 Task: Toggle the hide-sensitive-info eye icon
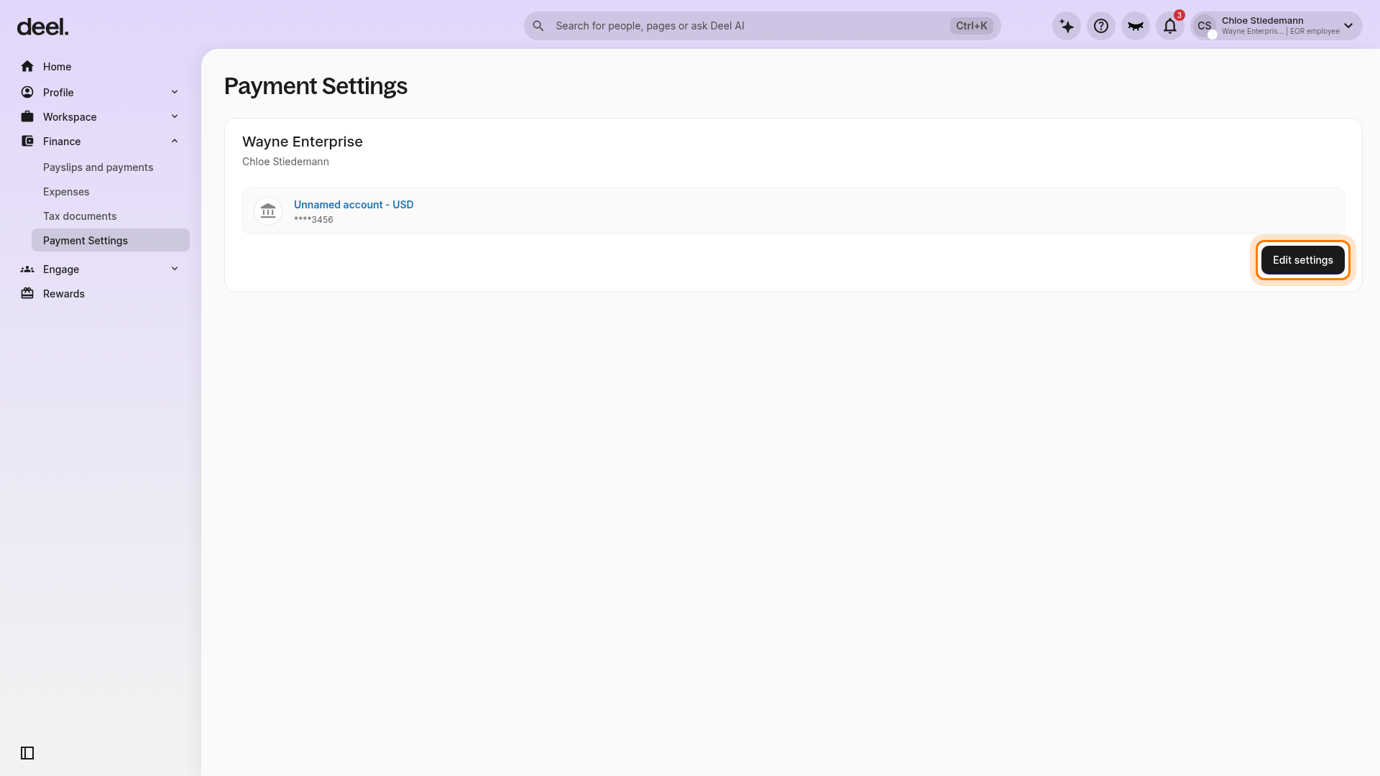tap(1136, 26)
